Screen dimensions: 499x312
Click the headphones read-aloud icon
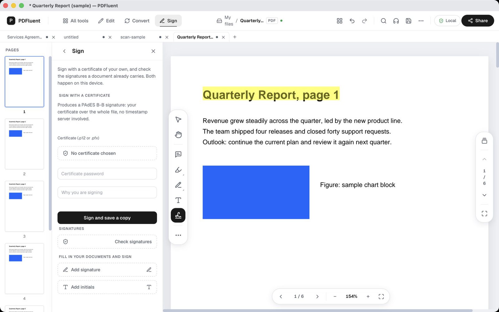point(396,21)
